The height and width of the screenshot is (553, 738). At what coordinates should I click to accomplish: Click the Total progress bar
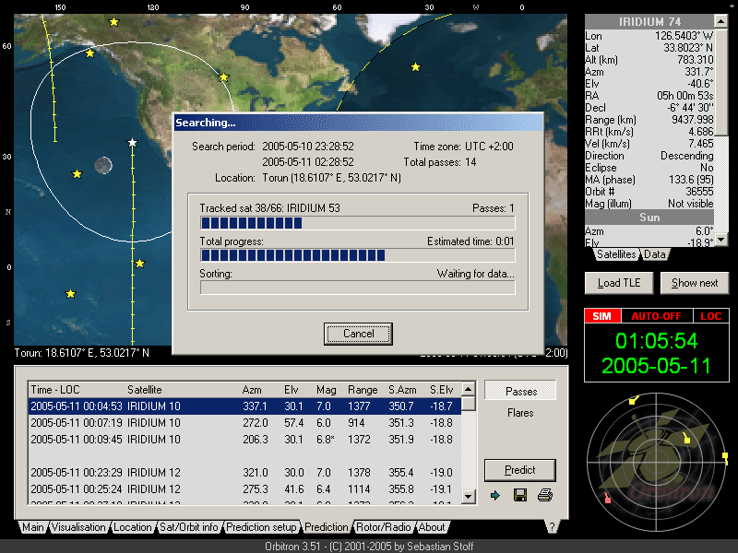[x=357, y=255]
